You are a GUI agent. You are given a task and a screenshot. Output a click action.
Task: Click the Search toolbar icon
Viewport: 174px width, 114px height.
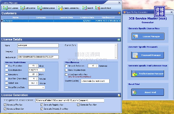(84, 8)
